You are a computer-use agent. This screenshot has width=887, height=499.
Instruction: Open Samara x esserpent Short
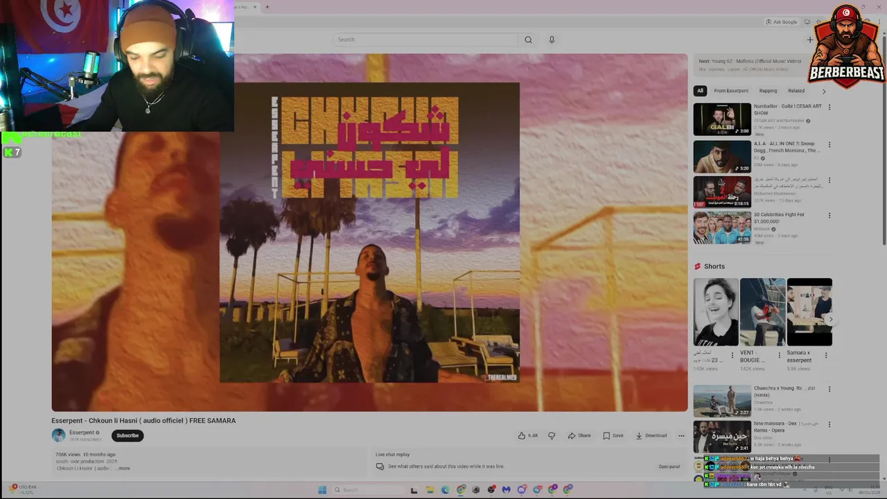[x=809, y=312]
